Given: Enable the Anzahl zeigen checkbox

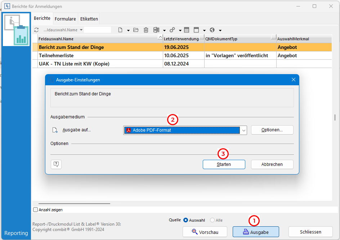Looking at the screenshot, I should pyautogui.click(x=35, y=210).
